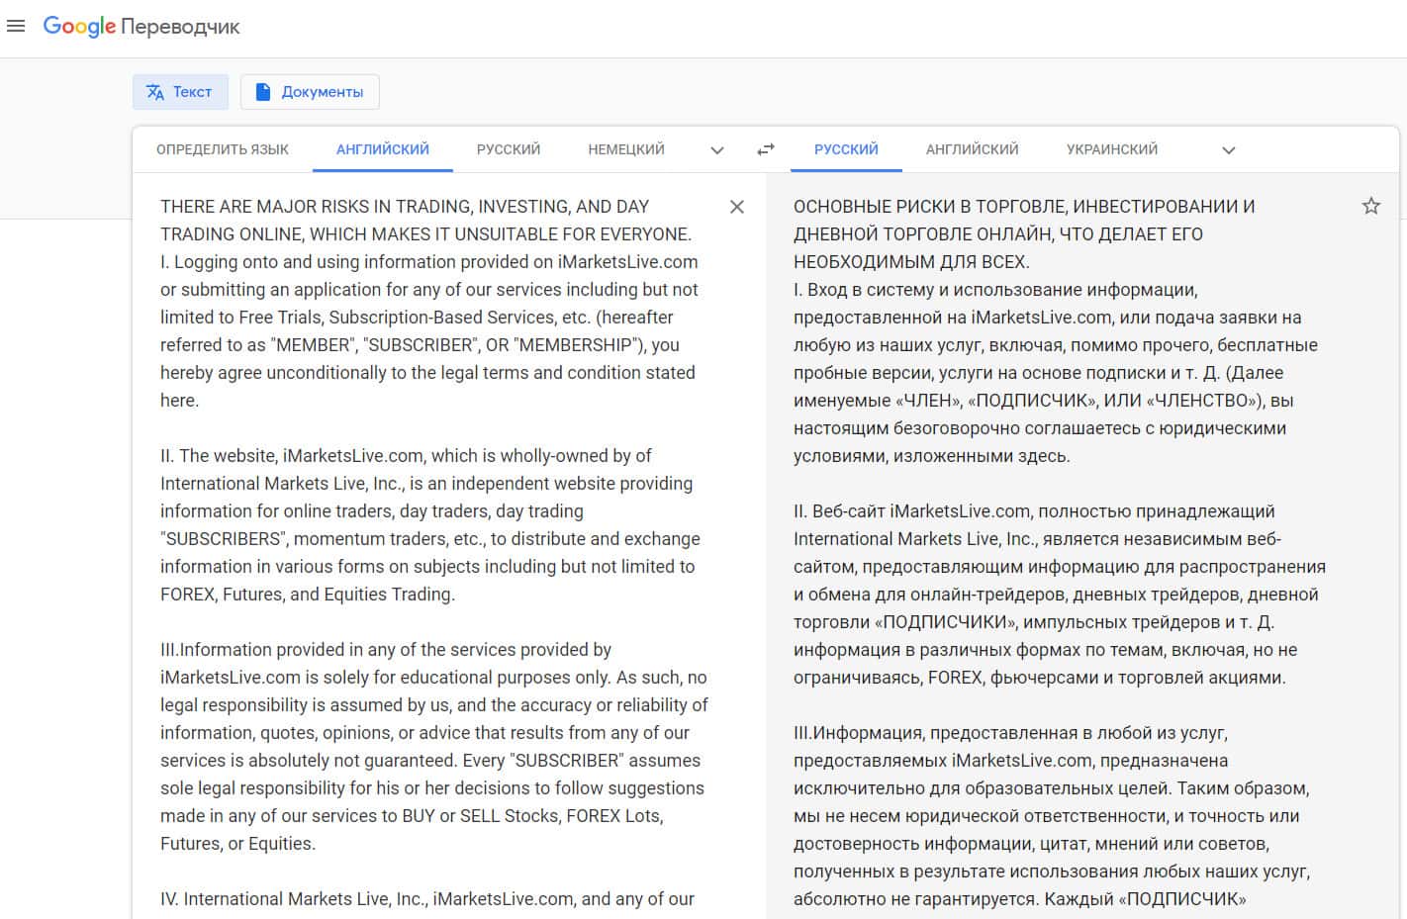1407x919 pixels.
Task: Open the main hamburger menu
Action: pos(16,27)
